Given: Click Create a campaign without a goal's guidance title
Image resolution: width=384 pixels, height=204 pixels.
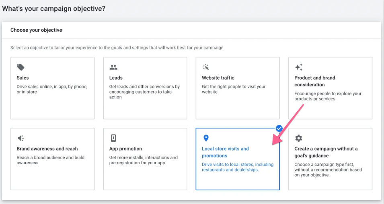Looking at the screenshot, I should (326, 152).
